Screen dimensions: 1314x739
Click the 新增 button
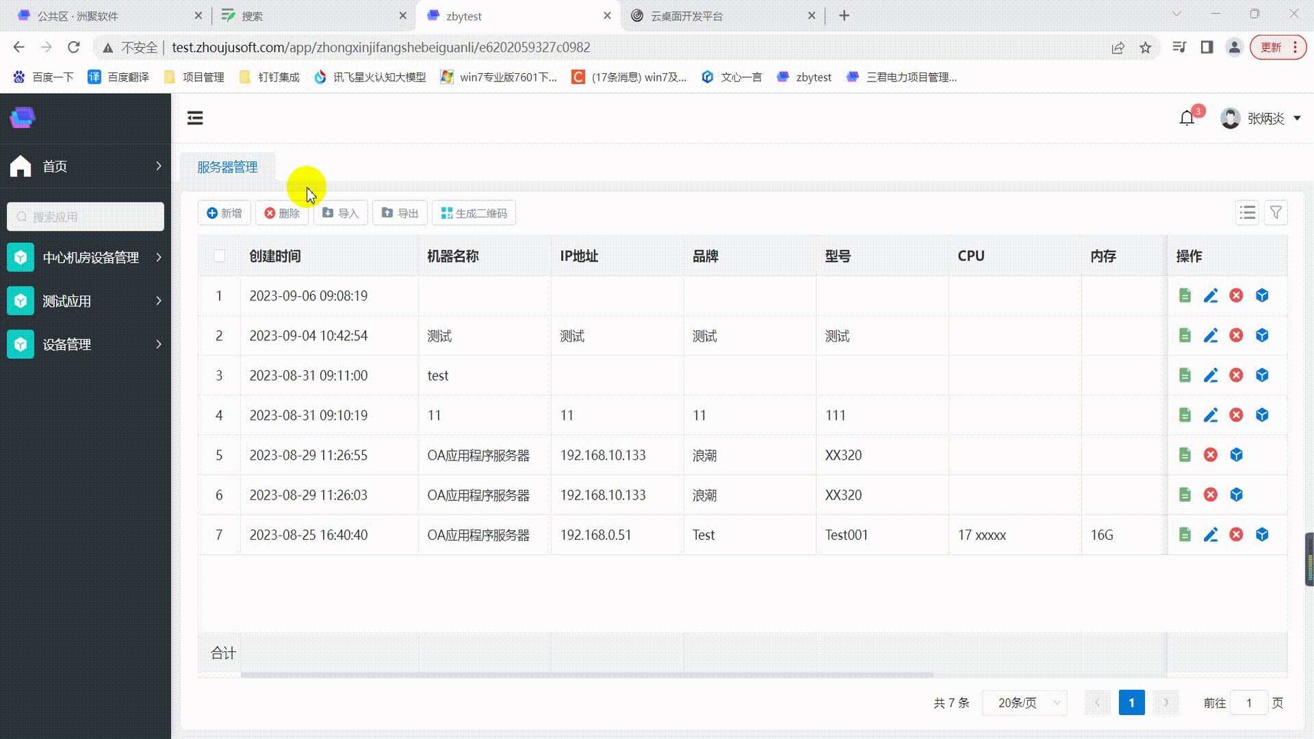[x=224, y=213]
